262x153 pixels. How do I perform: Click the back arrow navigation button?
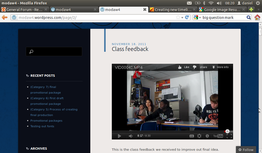pos(5,17)
